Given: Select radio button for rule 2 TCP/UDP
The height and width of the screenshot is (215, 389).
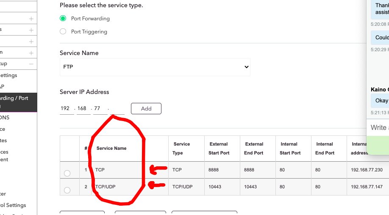Looking at the screenshot, I should coord(67,190).
